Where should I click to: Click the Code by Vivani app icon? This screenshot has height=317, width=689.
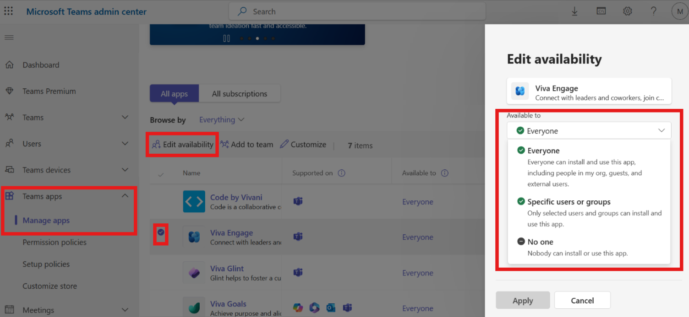[x=194, y=202]
